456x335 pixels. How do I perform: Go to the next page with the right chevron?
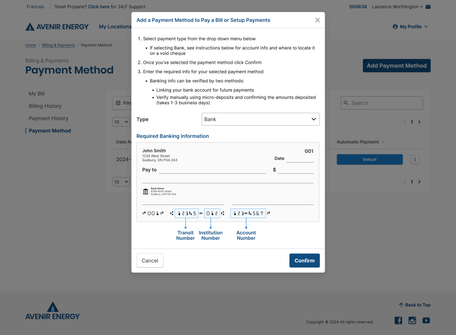click(419, 122)
